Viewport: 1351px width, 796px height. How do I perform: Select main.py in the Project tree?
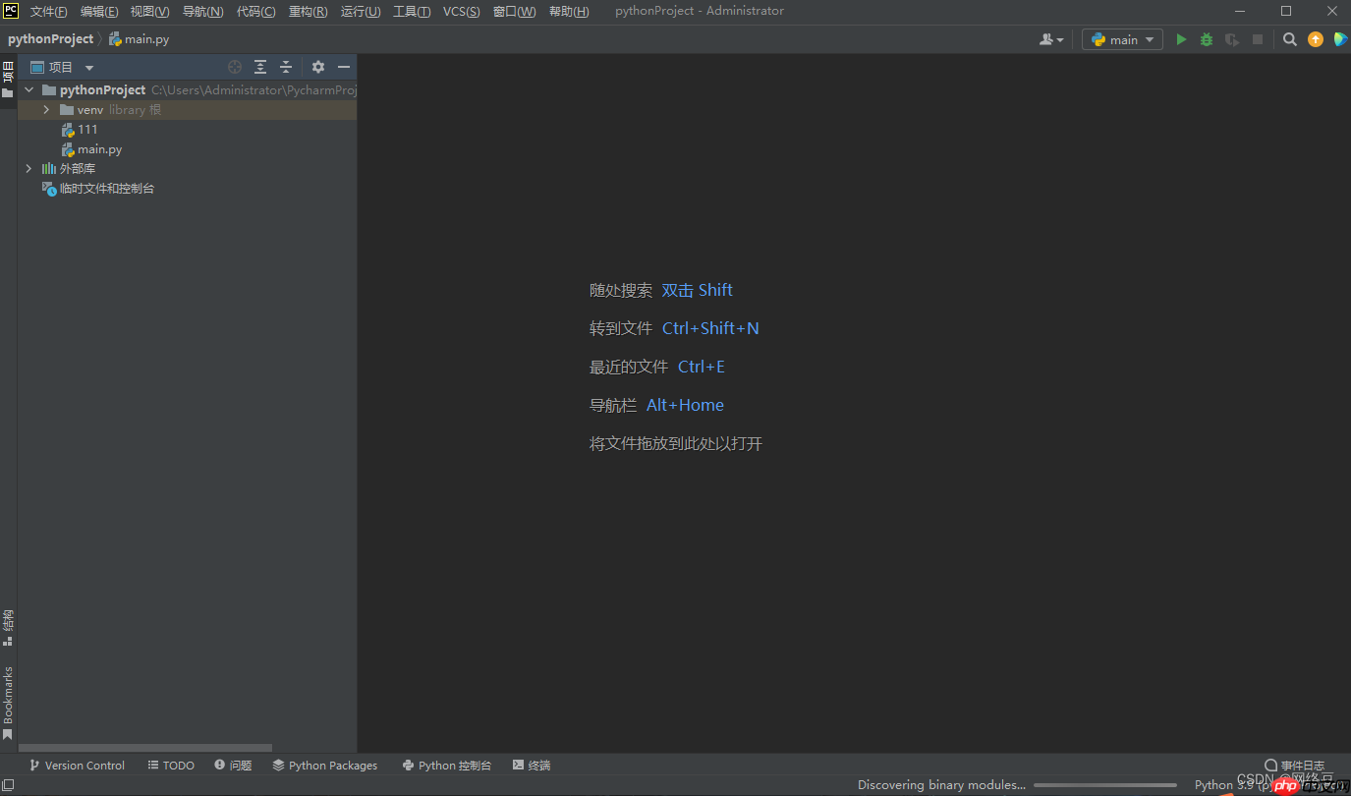pos(99,148)
